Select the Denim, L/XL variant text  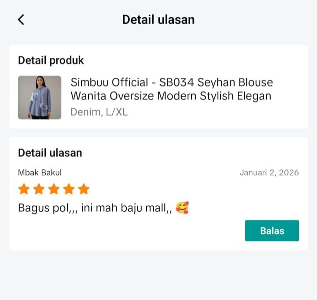coord(99,112)
